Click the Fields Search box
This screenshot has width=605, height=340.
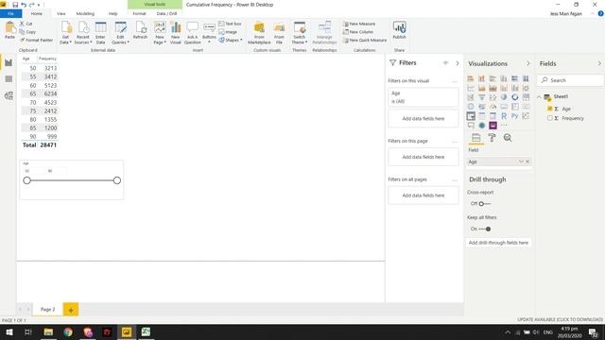click(570, 80)
